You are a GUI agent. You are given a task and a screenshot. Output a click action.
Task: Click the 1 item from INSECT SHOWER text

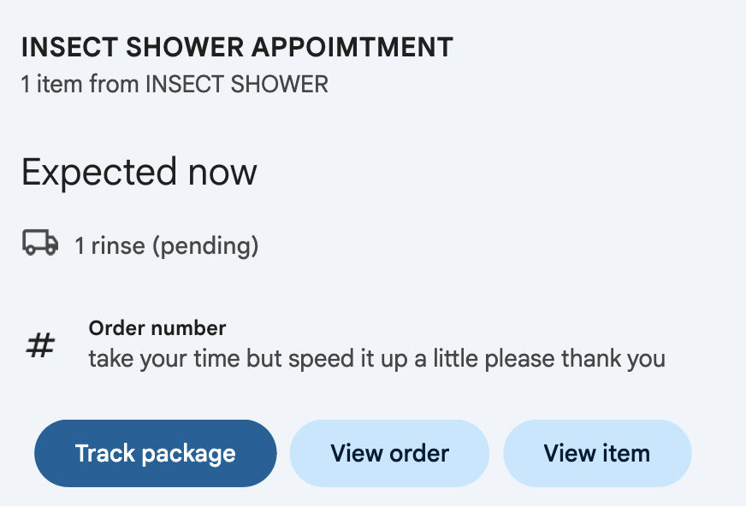175,85
